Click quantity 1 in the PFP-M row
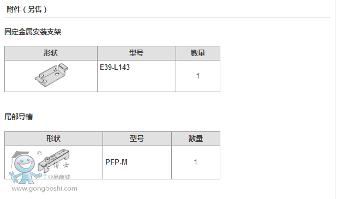 tap(196, 162)
